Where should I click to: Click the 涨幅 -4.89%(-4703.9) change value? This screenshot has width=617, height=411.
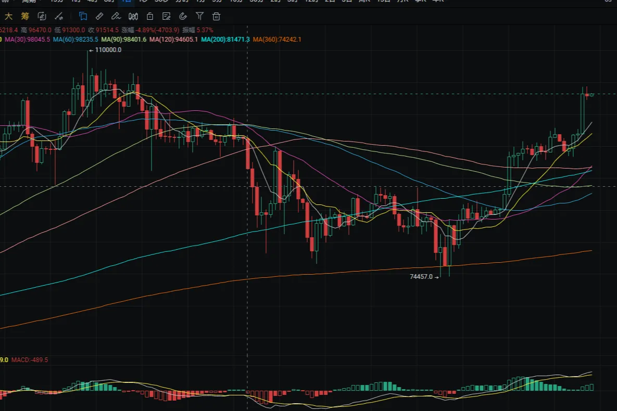tap(150, 30)
